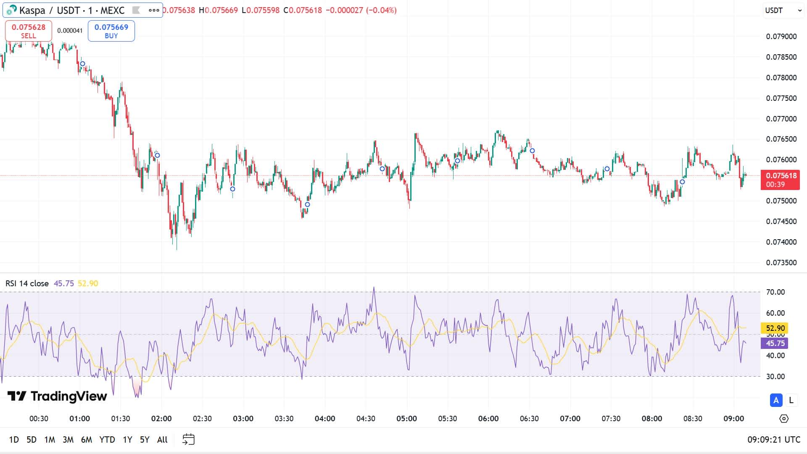This screenshot has height=454, width=807.
Task: Toggle the flag marker next to the symbol name
Action: 136,10
